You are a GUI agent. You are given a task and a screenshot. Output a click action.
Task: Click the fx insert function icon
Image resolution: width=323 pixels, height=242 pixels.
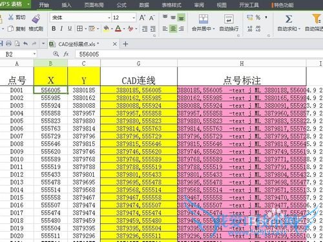(x=66, y=54)
